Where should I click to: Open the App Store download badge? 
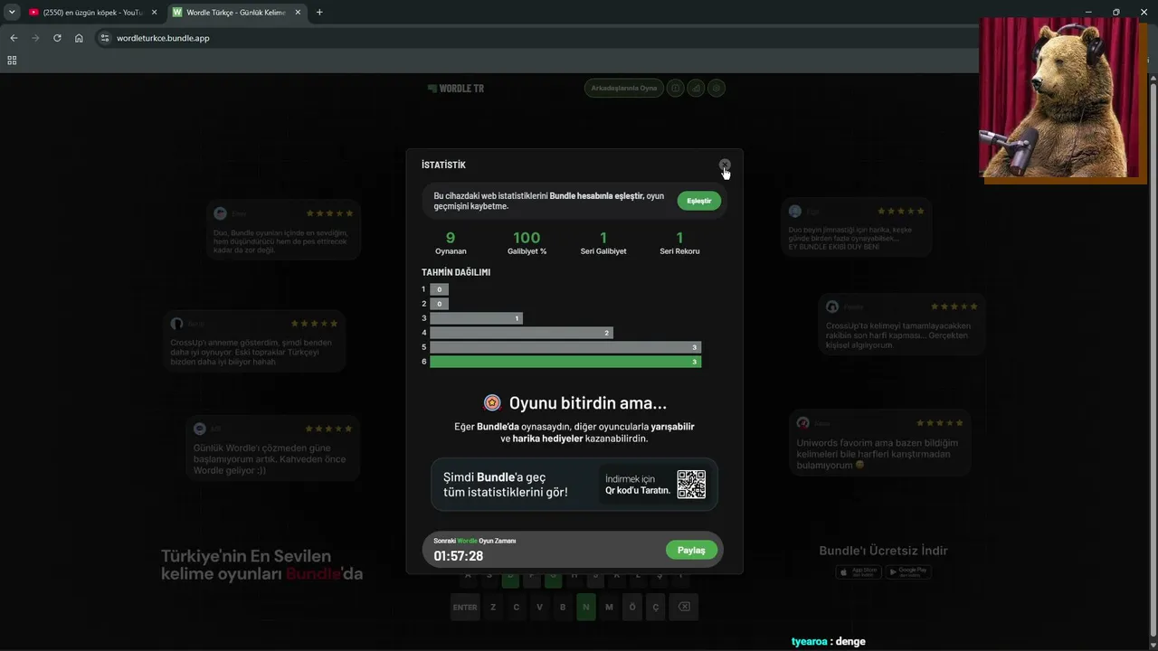(x=858, y=571)
